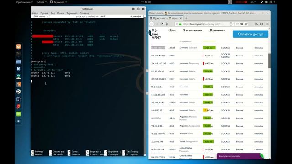Screen dimensions: 292x164
Task: Open clock and calendar in top panel
Action: 146,2
